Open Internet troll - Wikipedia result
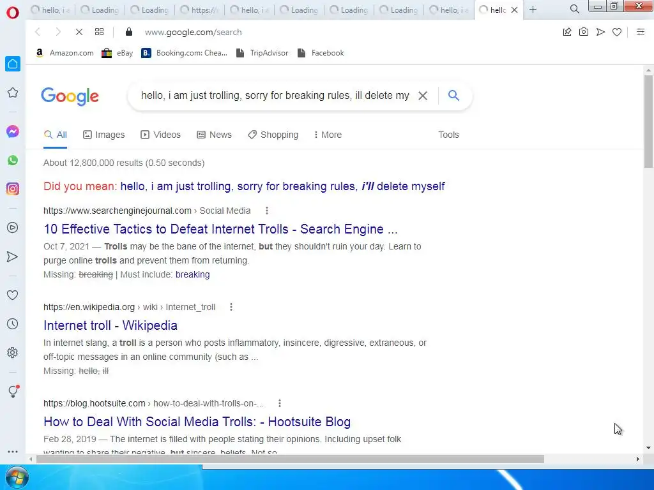The height and width of the screenshot is (490, 654). tap(110, 325)
